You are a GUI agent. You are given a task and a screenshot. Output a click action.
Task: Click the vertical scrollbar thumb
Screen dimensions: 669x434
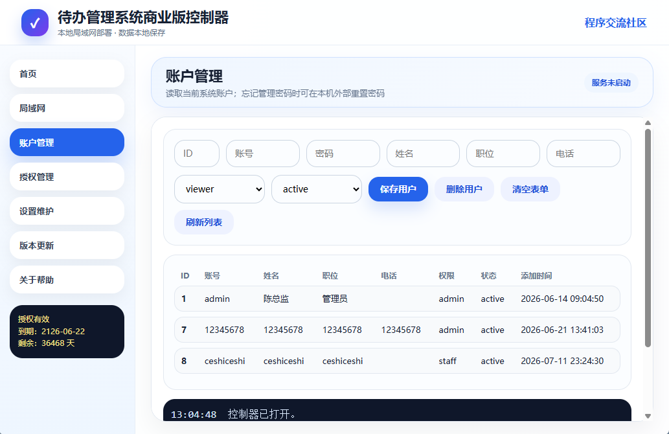(648, 238)
